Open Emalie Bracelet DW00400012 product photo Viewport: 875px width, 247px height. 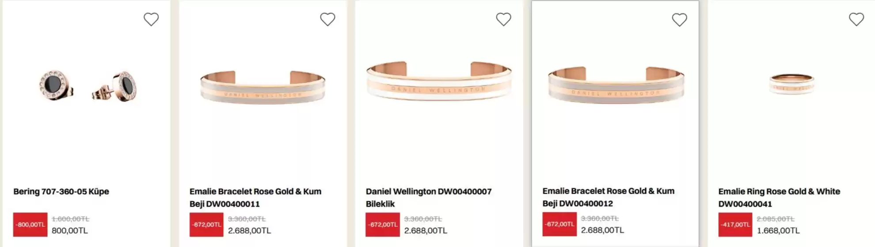(x=616, y=85)
